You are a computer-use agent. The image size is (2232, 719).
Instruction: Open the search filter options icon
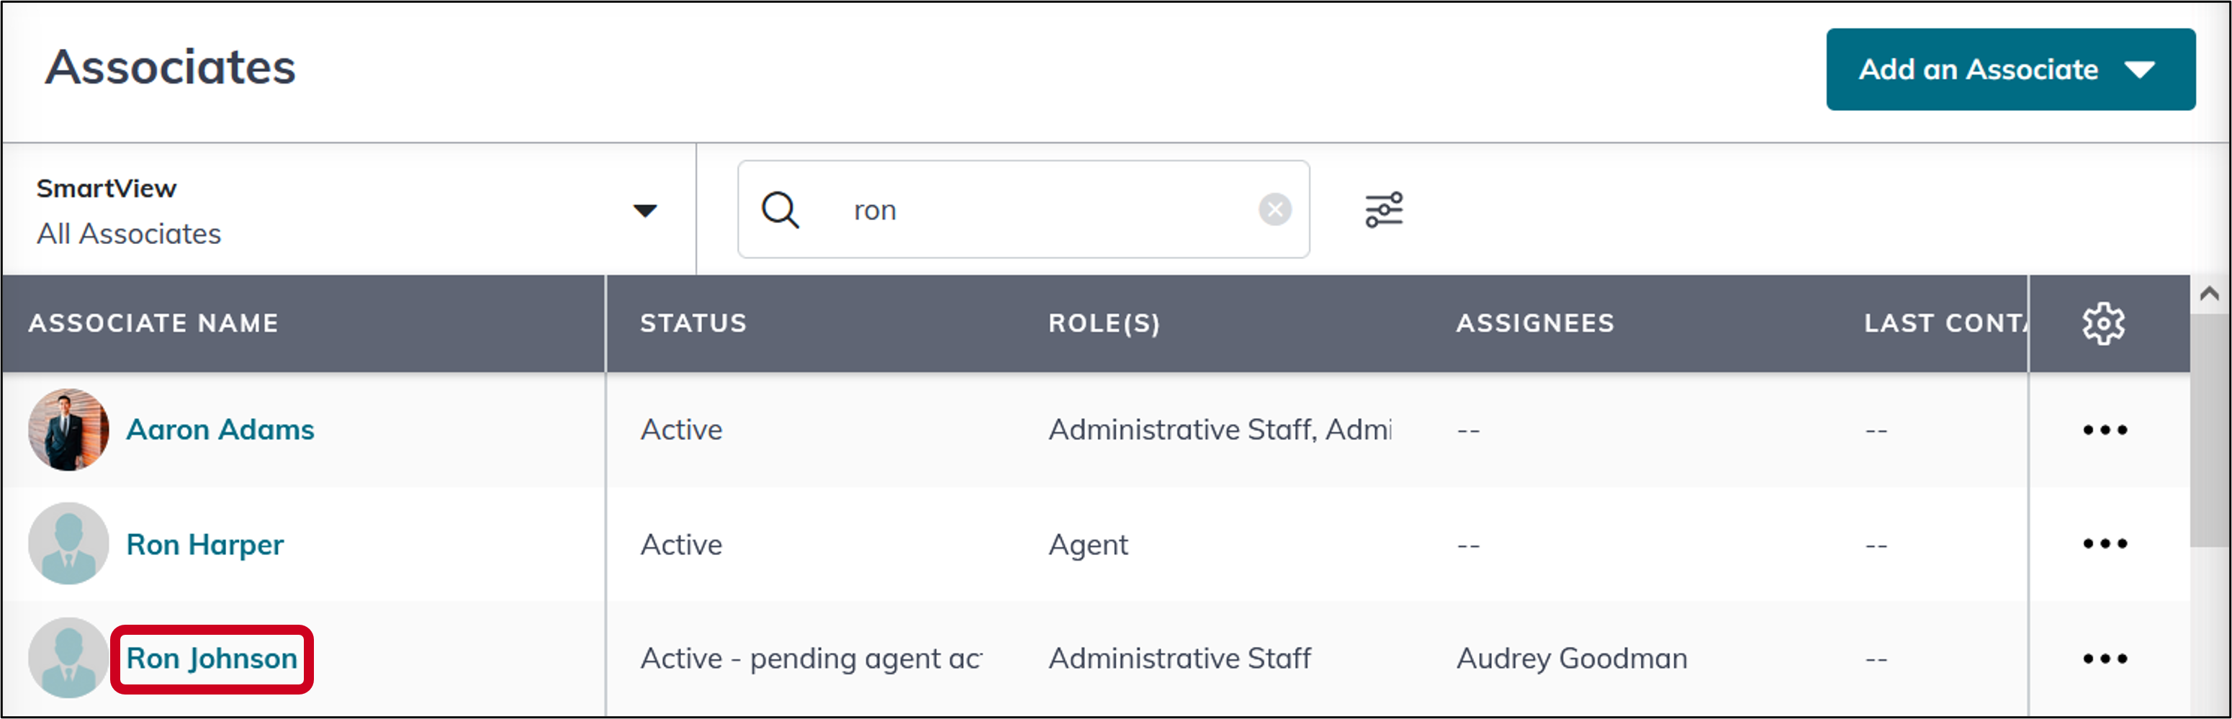coord(1384,209)
